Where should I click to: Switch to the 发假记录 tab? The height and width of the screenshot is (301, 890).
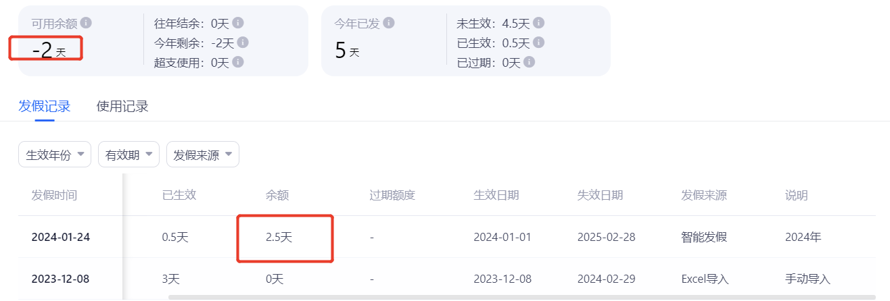click(x=45, y=106)
